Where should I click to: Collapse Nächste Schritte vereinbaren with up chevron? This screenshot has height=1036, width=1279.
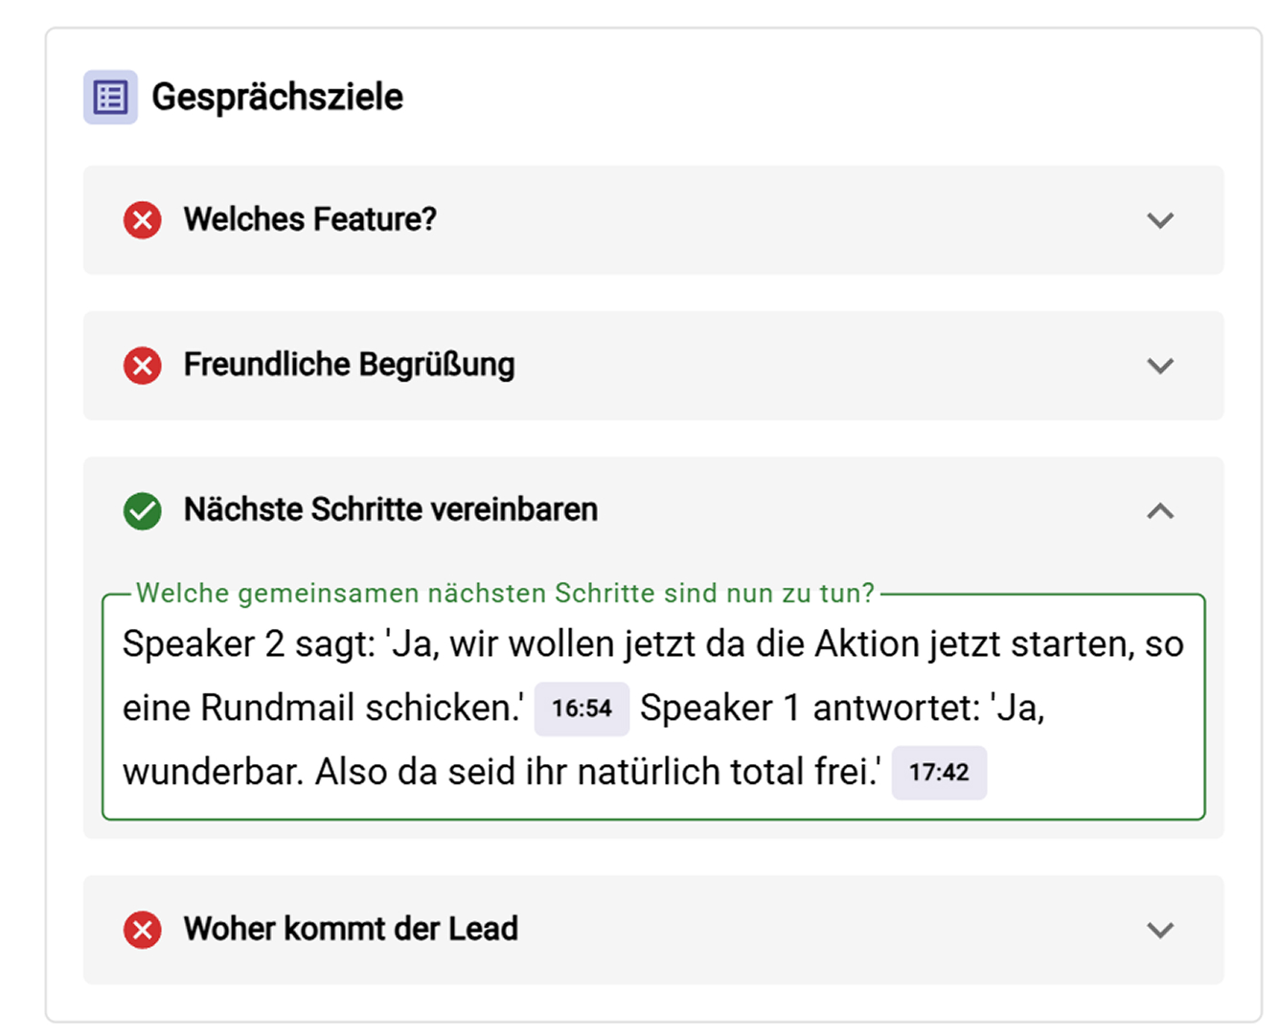point(1160,510)
